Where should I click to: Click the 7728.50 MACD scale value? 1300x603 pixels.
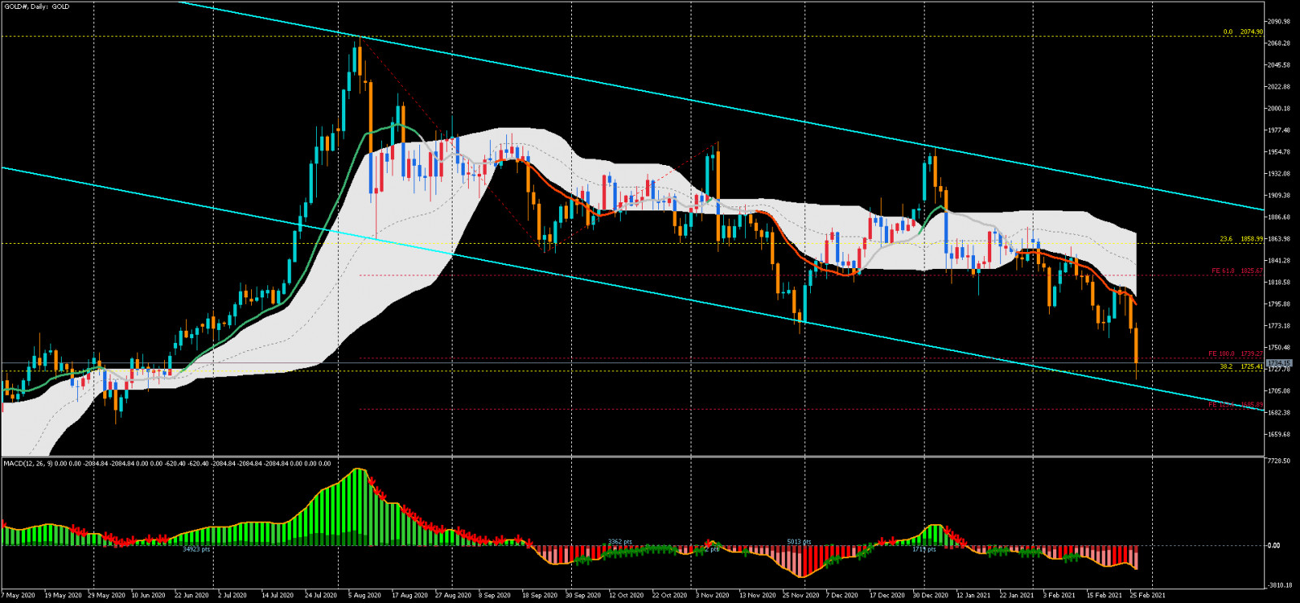click(1280, 461)
